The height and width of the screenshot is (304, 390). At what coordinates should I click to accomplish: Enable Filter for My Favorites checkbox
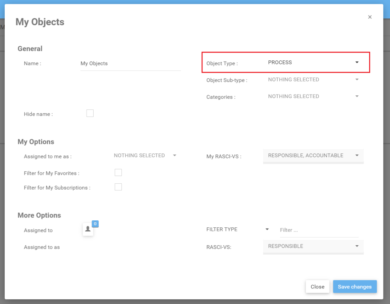point(118,173)
